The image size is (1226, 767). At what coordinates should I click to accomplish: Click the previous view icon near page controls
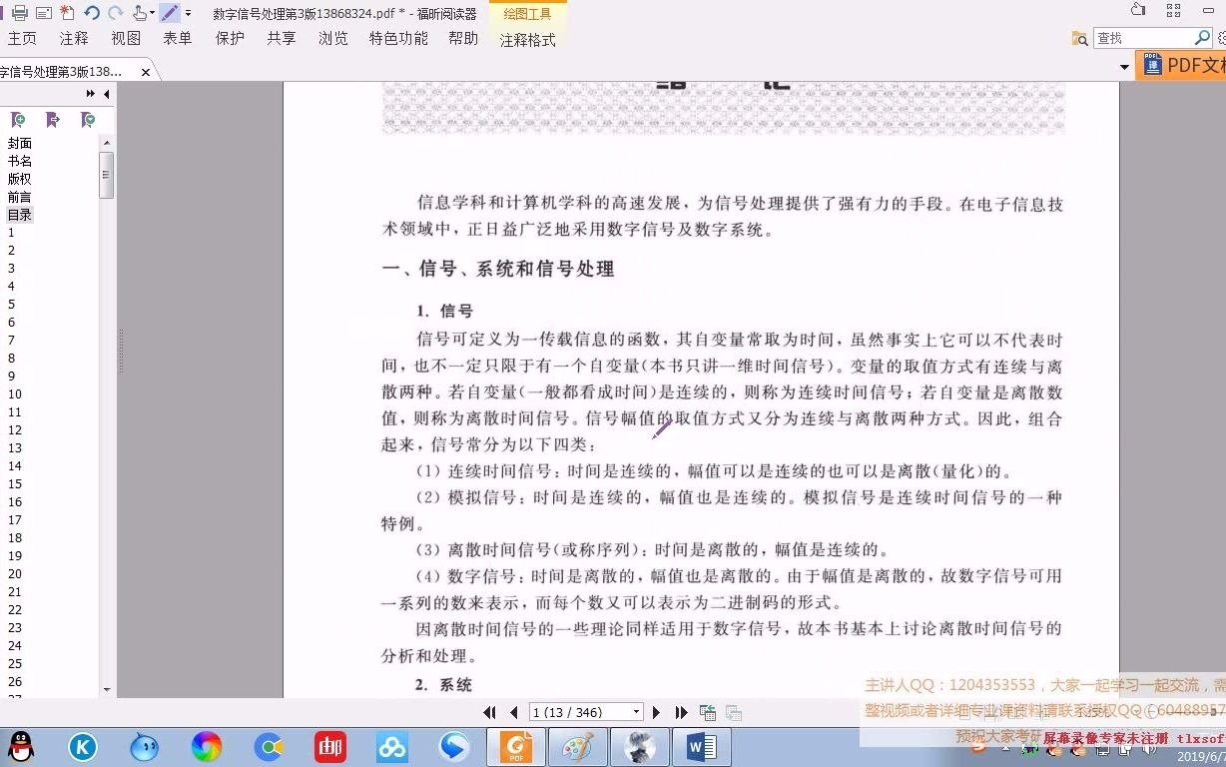coord(709,712)
